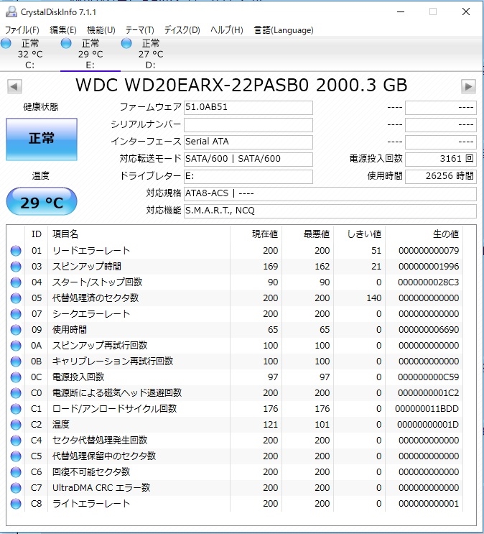Screen dimensions: 484x534
Task: Click status circle for attribute 01 リードエラーレート
Action: tap(16, 251)
